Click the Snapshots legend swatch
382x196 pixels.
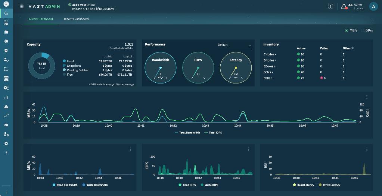64,66
